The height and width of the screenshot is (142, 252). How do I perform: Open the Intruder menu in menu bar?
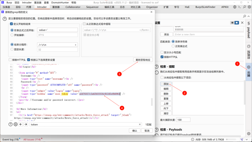pyautogui.click(x=27, y=2)
